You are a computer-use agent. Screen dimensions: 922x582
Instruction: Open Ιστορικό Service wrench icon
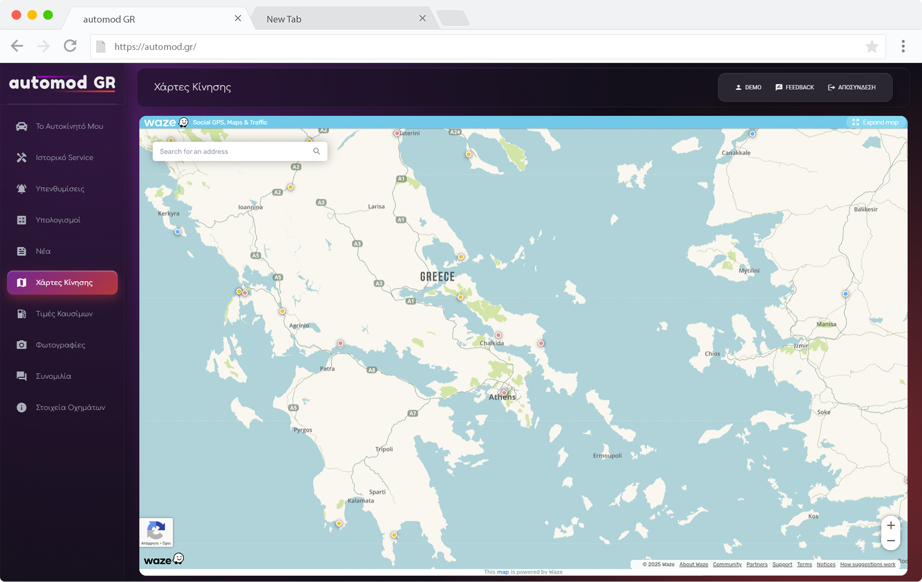(22, 158)
